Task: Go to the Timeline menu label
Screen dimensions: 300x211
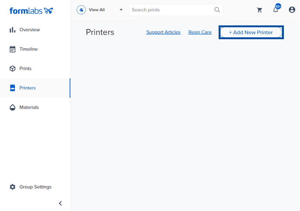Action: 28,49
